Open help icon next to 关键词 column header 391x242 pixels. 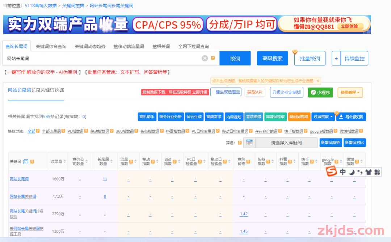click(32, 162)
